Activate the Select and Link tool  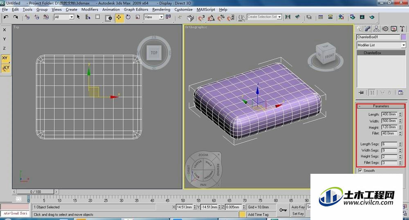(x=27, y=17)
